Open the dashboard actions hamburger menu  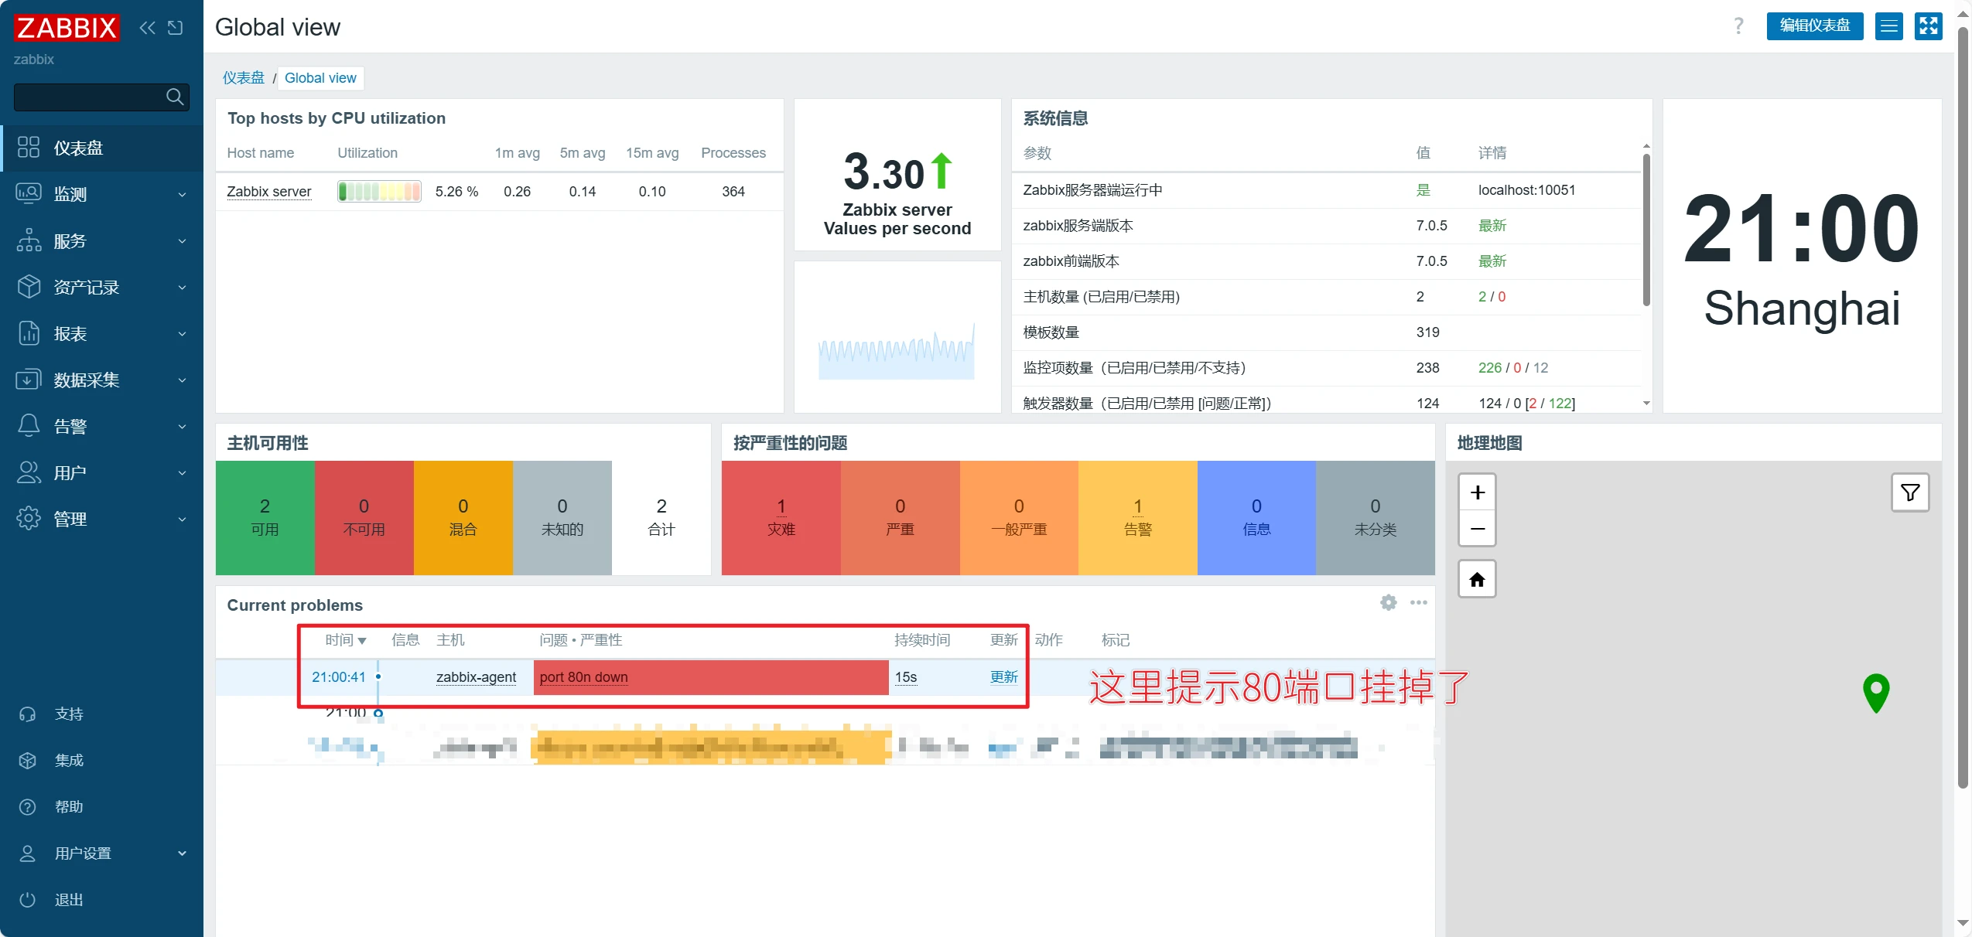coord(1888,26)
